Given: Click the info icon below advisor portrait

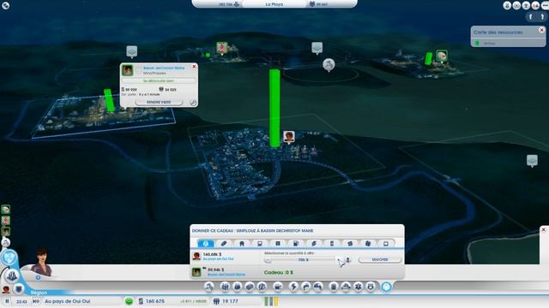Looking at the screenshot, I should point(38,277).
